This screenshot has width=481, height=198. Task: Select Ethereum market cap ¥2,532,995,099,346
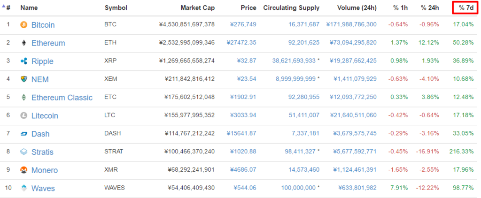point(187,43)
